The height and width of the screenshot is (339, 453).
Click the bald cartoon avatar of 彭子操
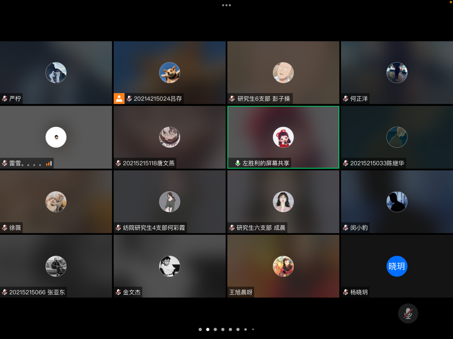point(283,73)
